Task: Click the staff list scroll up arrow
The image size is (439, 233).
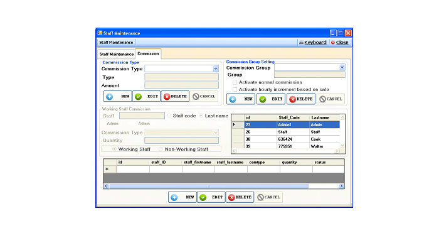Action: click(342, 117)
